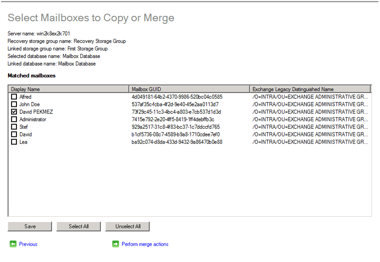This screenshot has height=262, width=380.
Task: Check the Lea mailbox checkbox
Action: pos(14,142)
